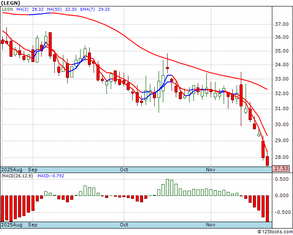
Task: Click the tallest green MACD histogram bar
Action: [x=168, y=187]
